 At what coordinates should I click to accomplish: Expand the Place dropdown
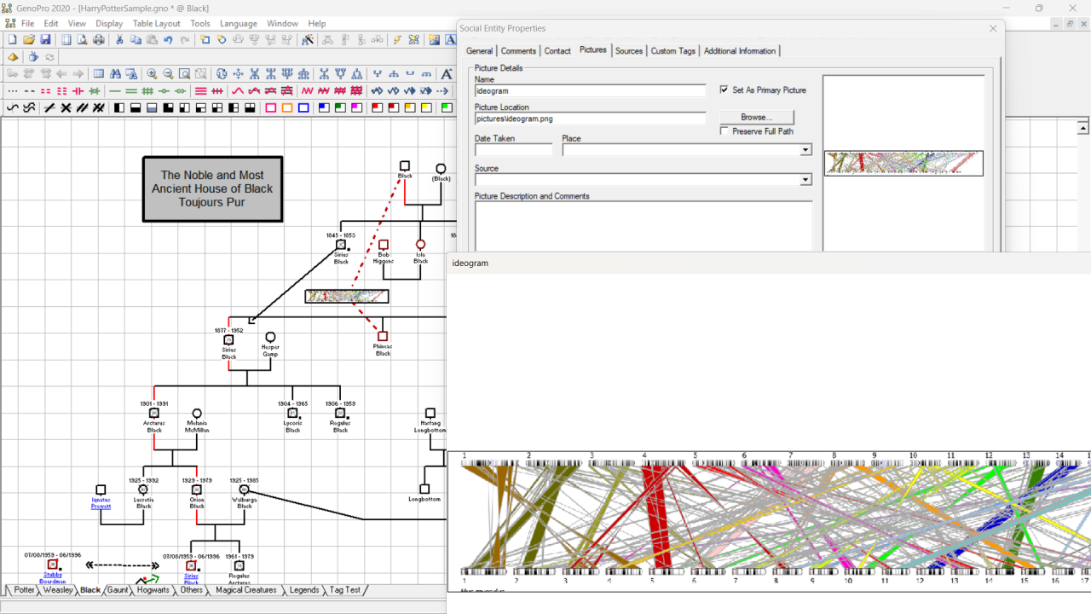tap(805, 150)
